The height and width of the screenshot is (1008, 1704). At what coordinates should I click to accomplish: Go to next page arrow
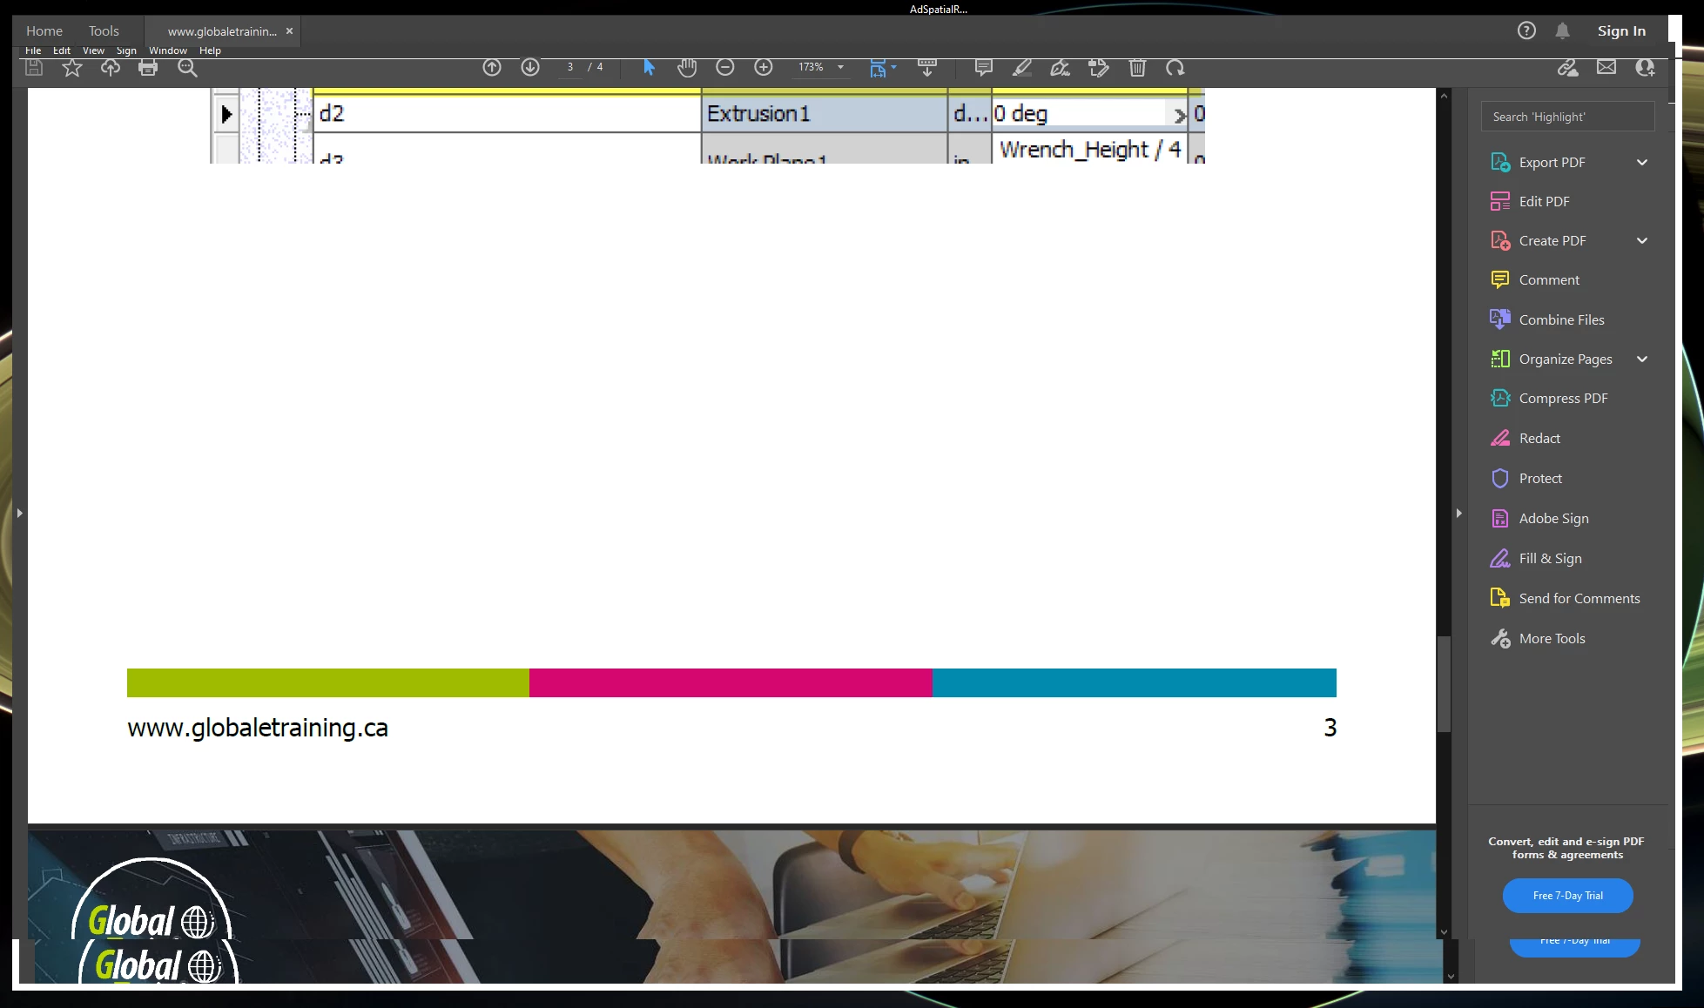[x=530, y=68]
